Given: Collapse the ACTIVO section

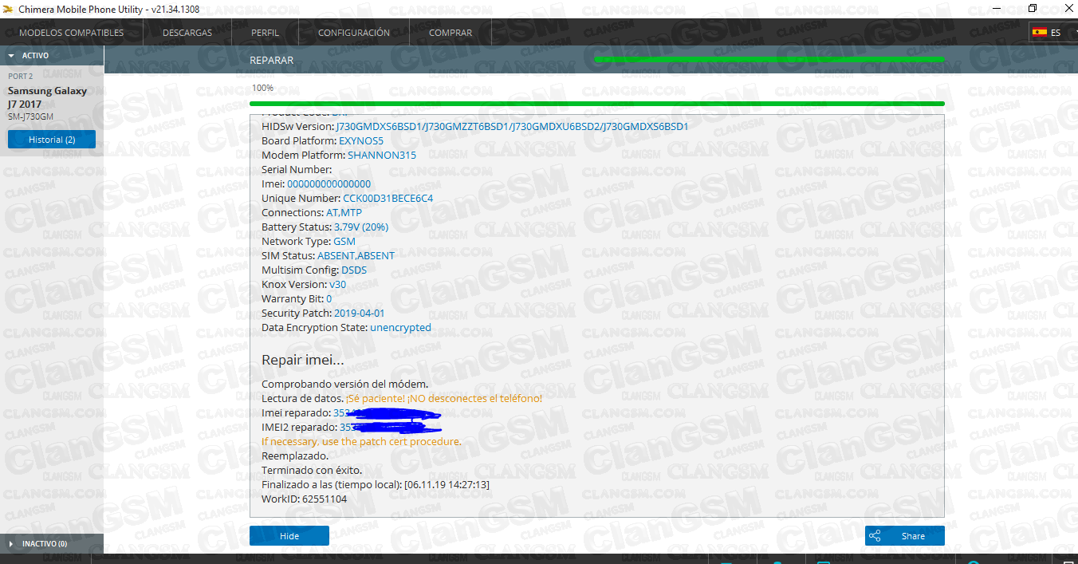Looking at the screenshot, I should point(52,56).
